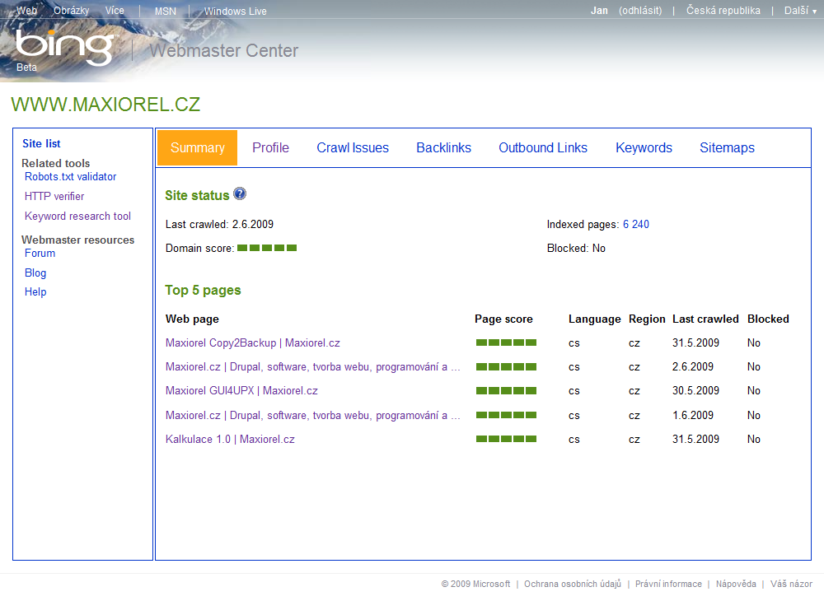Click the Jan account name
The image size is (824, 615).
[599, 11]
